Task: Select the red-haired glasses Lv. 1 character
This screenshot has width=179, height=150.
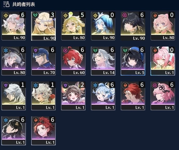Action: click(x=133, y=96)
